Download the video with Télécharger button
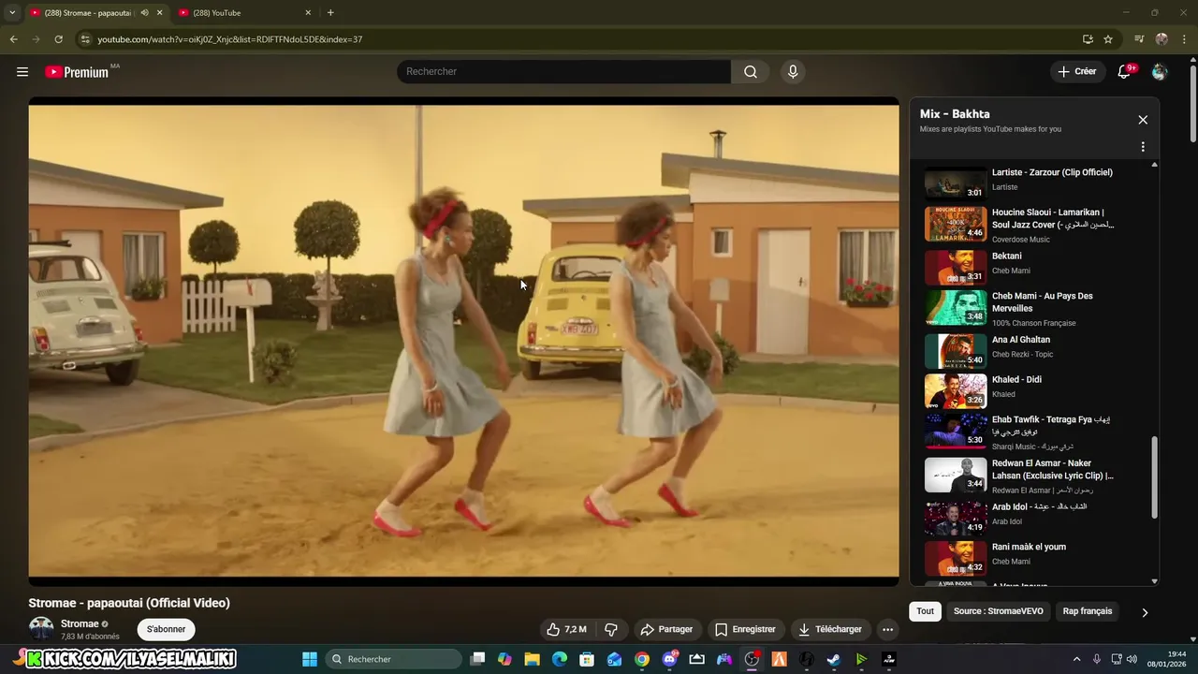 (x=830, y=629)
